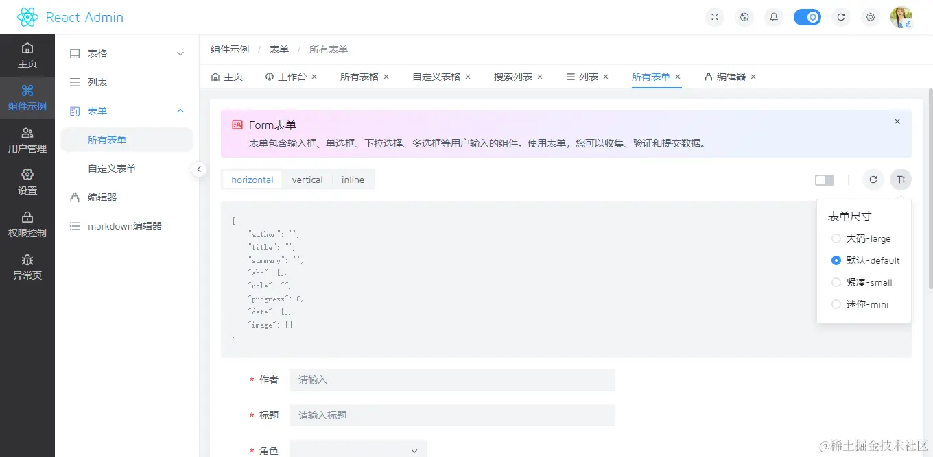Image resolution: width=933 pixels, height=457 pixels.
Task: Click the 作者 input field
Action: point(452,380)
